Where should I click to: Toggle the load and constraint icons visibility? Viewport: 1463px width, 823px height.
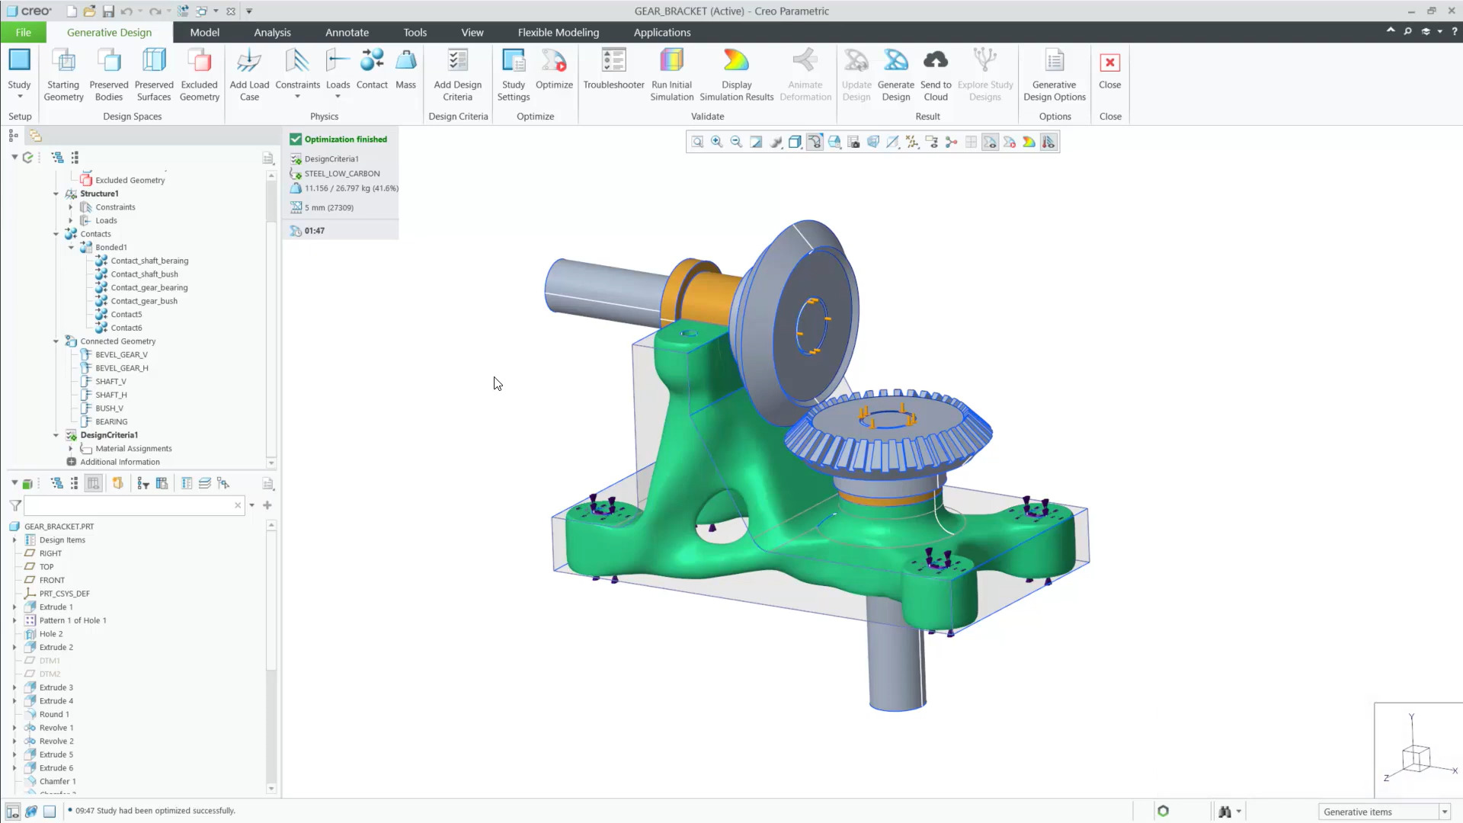click(x=1048, y=142)
